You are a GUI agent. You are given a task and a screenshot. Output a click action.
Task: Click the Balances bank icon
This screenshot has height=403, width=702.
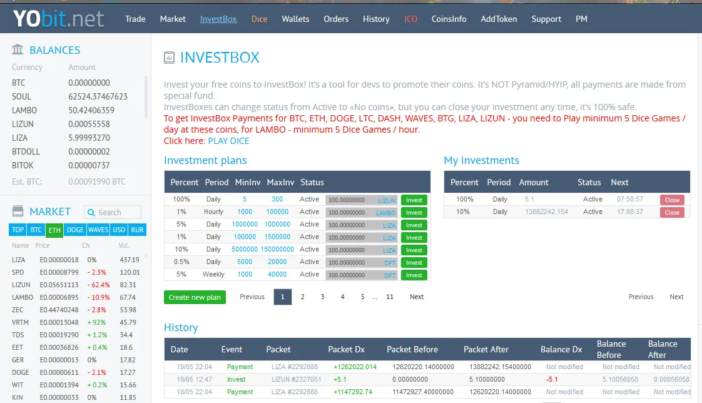[x=18, y=49]
